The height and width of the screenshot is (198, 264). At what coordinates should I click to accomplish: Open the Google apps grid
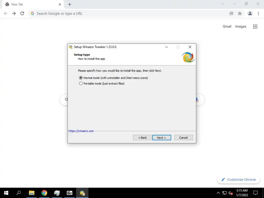pyautogui.click(x=255, y=27)
